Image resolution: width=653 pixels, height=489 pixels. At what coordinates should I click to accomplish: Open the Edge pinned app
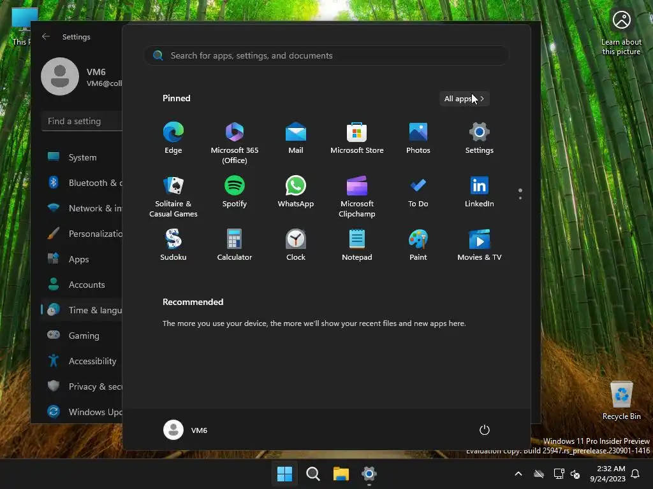pyautogui.click(x=173, y=138)
